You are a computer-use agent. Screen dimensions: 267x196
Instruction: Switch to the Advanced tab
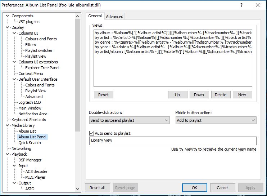click(x=114, y=17)
